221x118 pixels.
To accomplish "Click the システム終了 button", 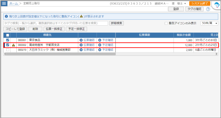I will click(x=200, y=4).
